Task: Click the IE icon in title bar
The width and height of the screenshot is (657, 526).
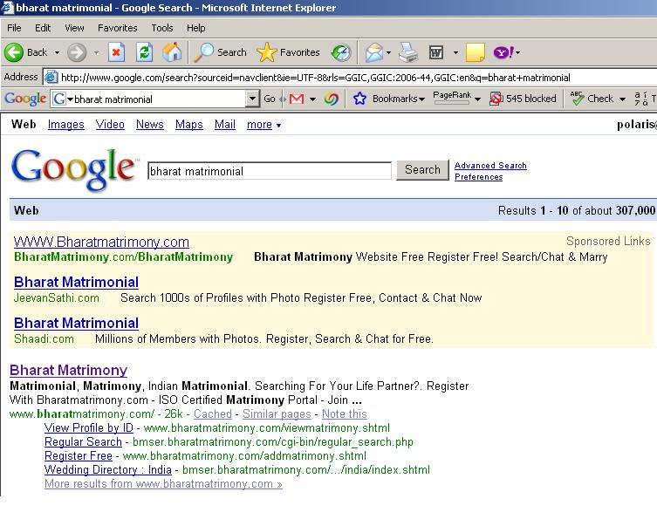Action: [x=7, y=8]
